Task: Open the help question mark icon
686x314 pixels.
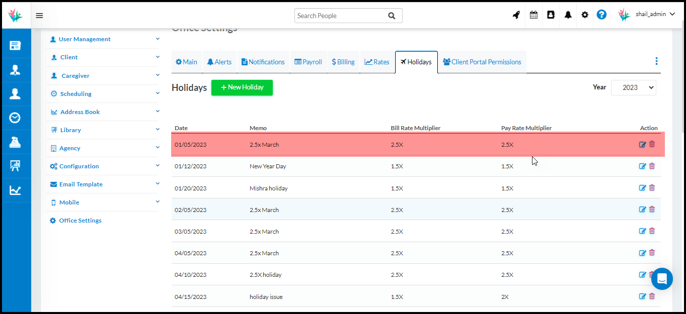Action: (x=601, y=15)
